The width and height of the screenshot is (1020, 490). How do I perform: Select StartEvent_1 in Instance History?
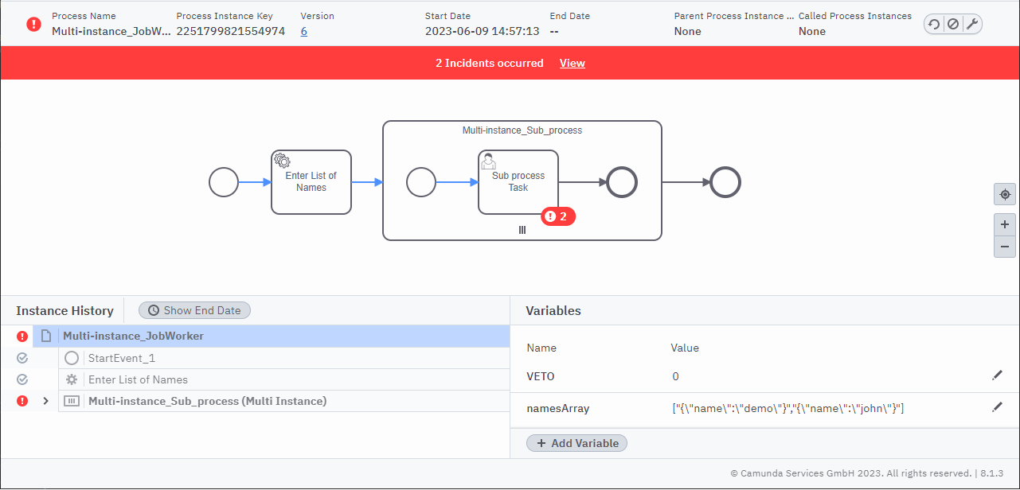point(283,359)
